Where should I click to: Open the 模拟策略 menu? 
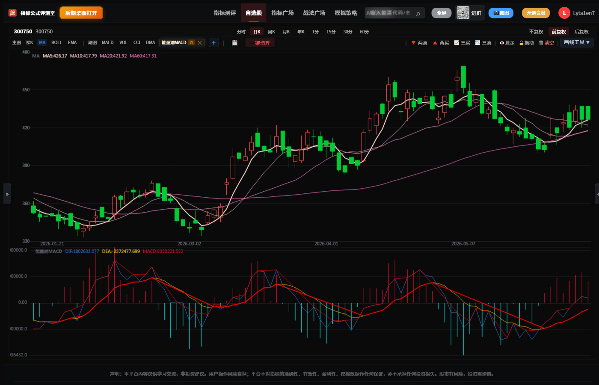click(x=346, y=13)
